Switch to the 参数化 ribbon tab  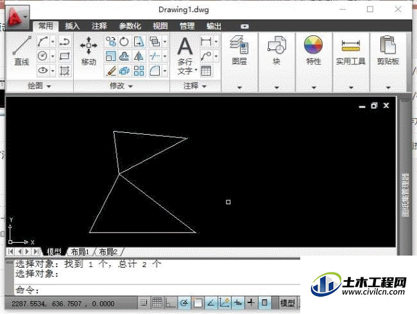pyautogui.click(x=130, y=26)
